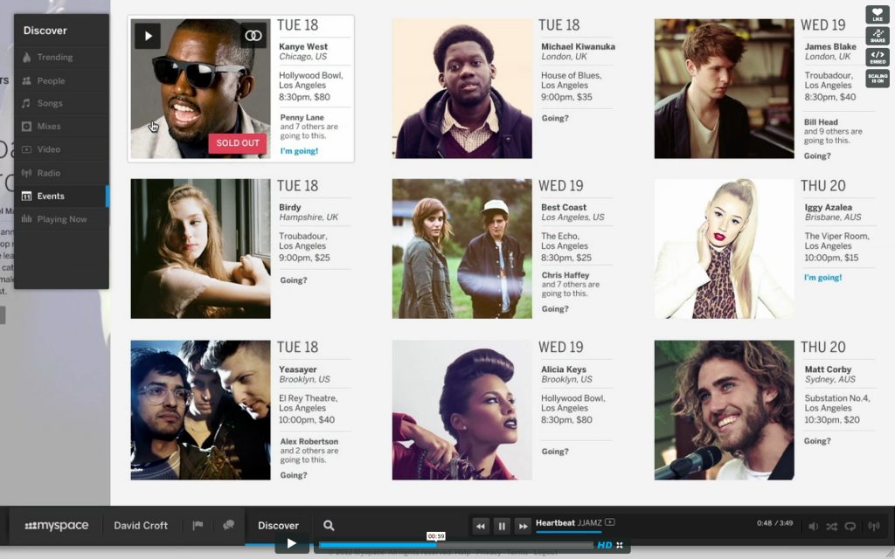Click Going? on the Best Coast event

click(x=555, y=308)
